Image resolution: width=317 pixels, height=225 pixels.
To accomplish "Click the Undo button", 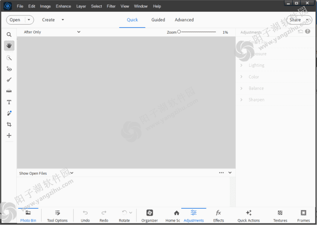I will pyautogui.click(x=85, y=216).
